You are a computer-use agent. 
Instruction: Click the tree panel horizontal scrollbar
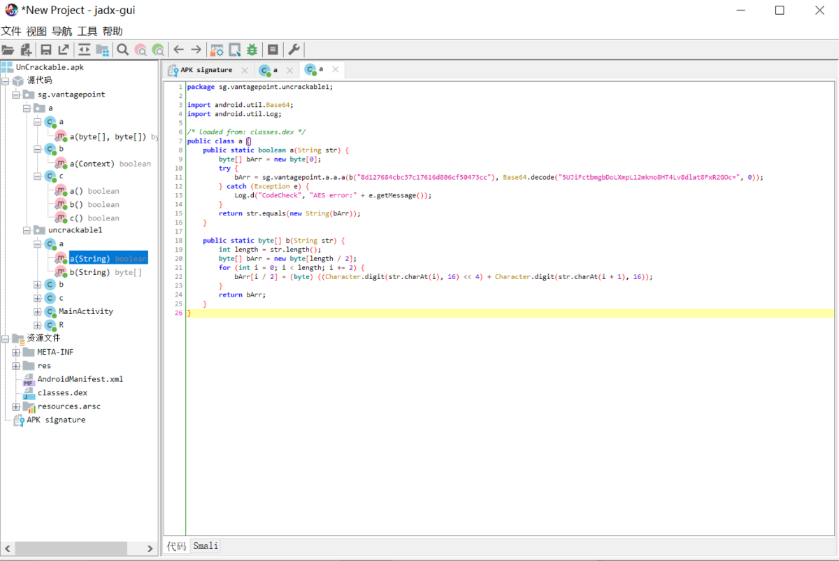click(x=70, y=548)
